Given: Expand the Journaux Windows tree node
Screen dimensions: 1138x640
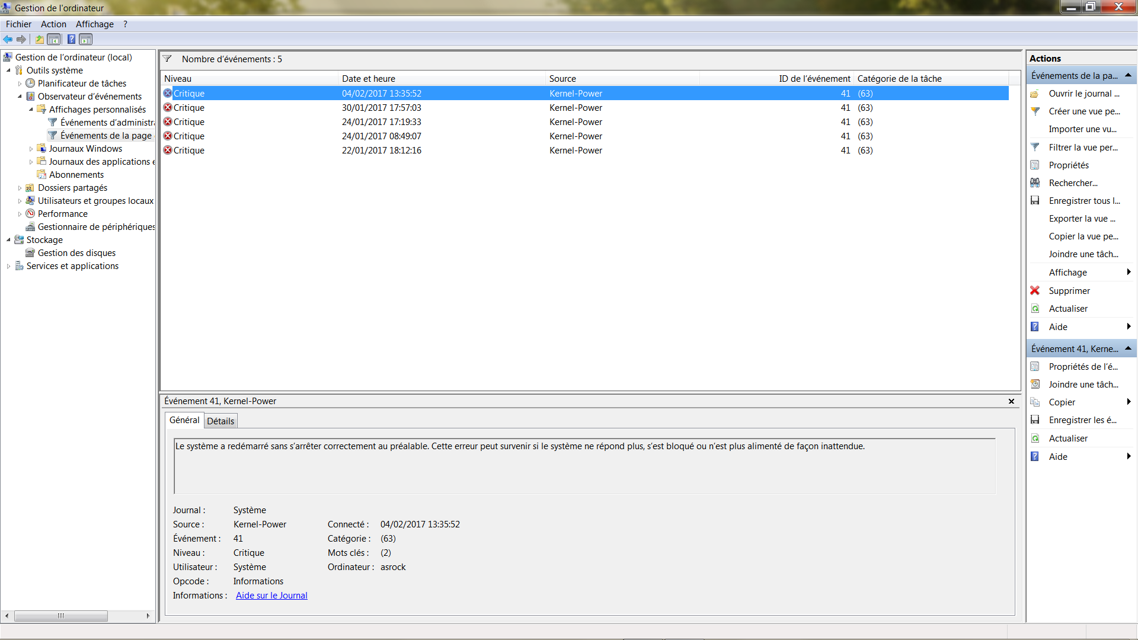Looking at the screenshot, I should click(x=31, y=149).
